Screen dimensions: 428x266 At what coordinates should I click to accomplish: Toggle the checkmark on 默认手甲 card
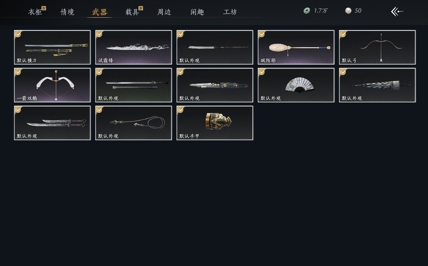[181, 109]
